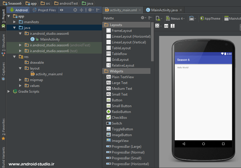Click the Hello World! text in preview
This screenshot has height=168, width=241.
[183, 67]
